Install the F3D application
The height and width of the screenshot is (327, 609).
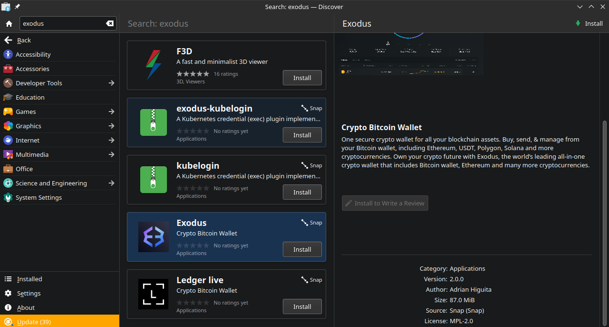coord(302,78)
